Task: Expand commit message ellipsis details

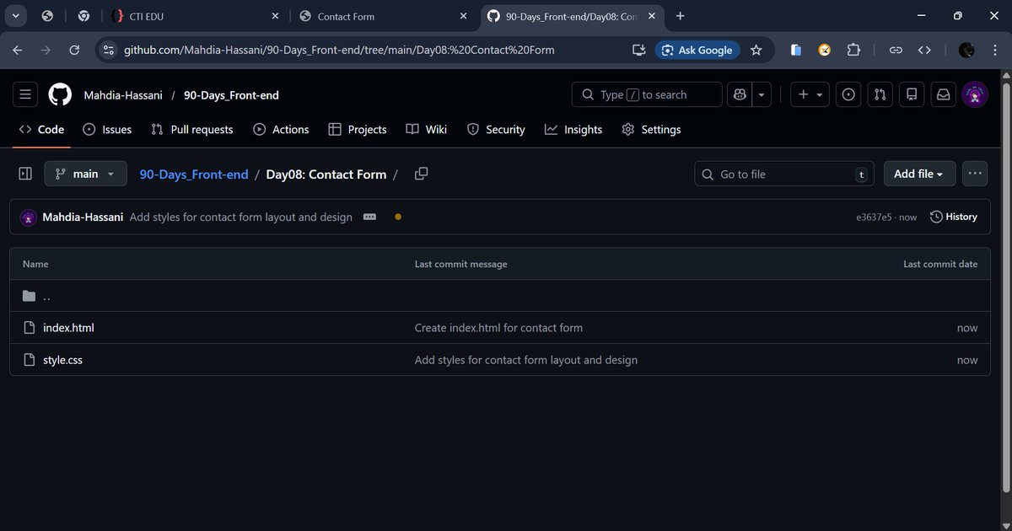Action: click(x=369, y=217)
